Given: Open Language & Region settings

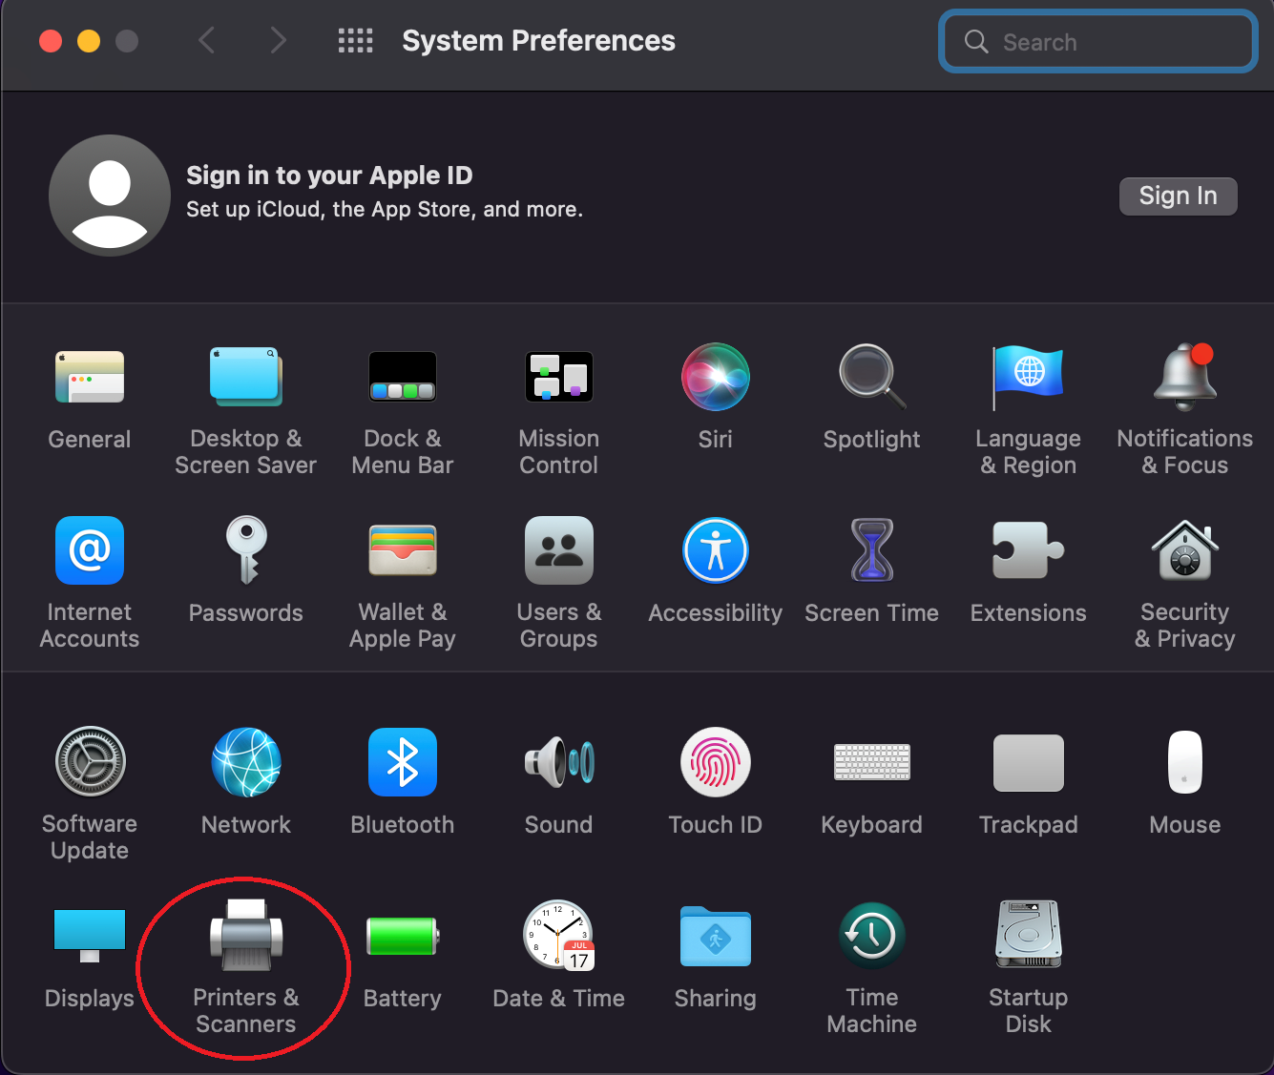Looking at the screenshot, I should pyautogui.click(x=1029, y=377).
